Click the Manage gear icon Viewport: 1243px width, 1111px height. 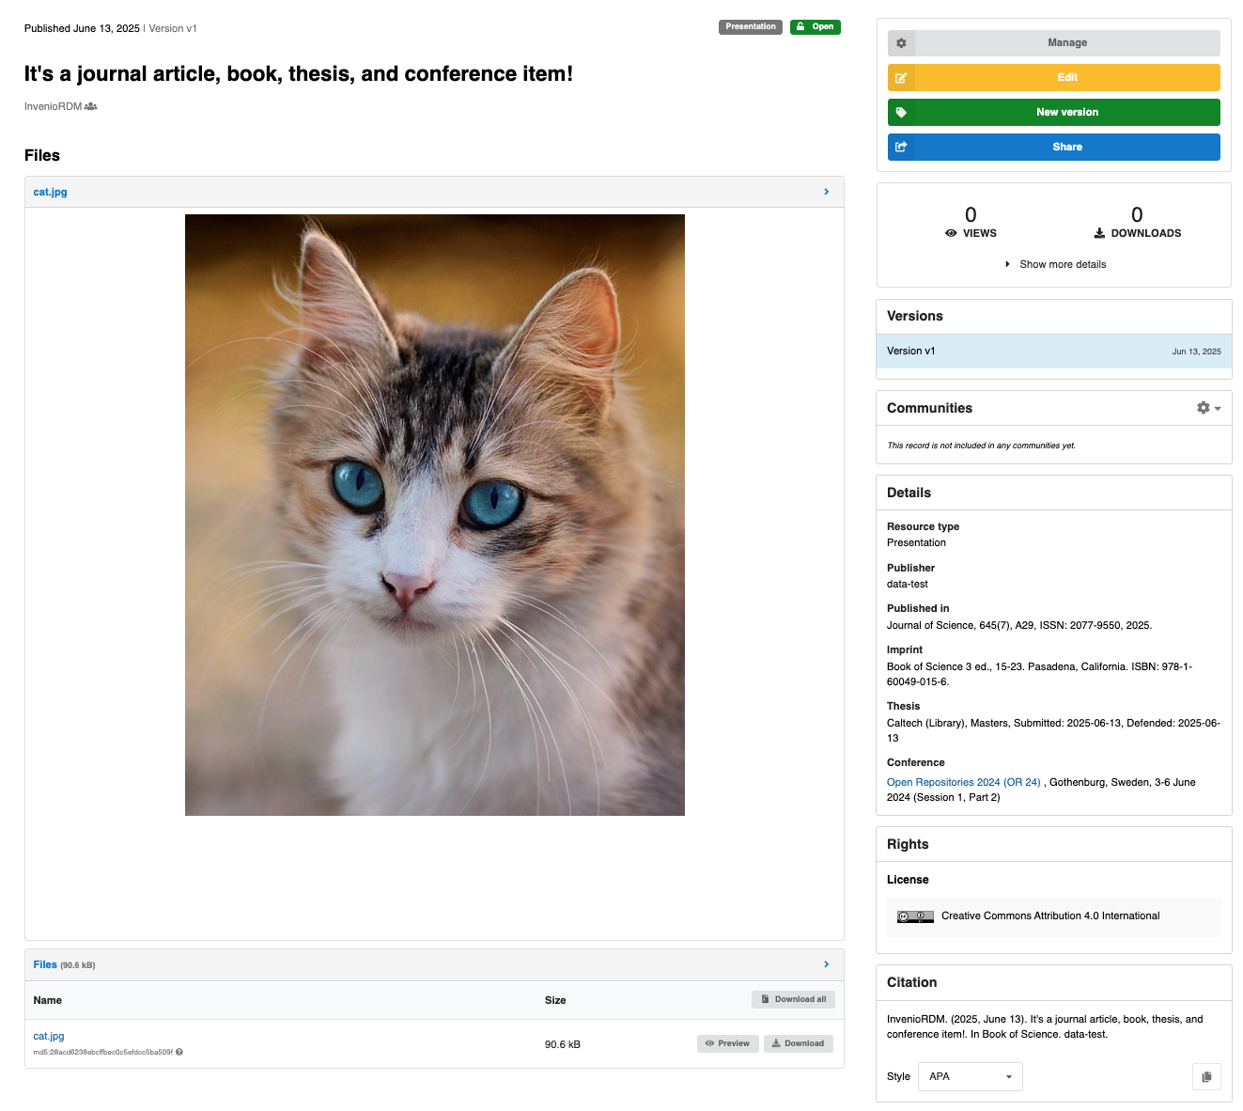click(x=901, y=43)
